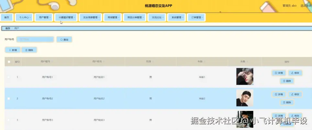Check the checkbox for row 2
Image resolution: width=312 pixels, height=130 pixels.
(9, 98)
